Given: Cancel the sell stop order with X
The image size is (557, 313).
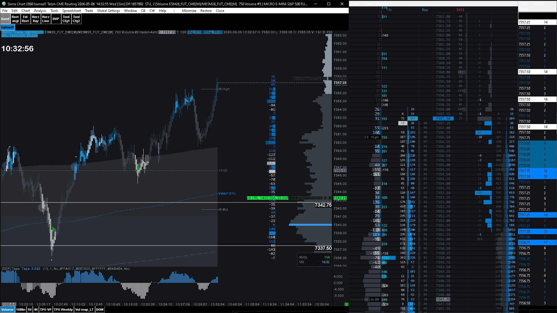Looking at the screenshot, I should pos(330,198).
